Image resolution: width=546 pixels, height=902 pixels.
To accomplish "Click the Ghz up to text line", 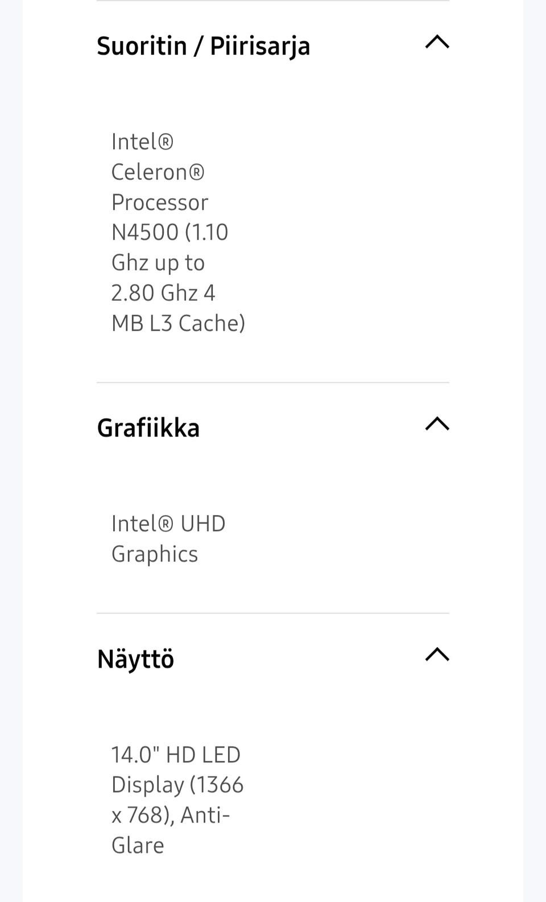I will point(158,262).
